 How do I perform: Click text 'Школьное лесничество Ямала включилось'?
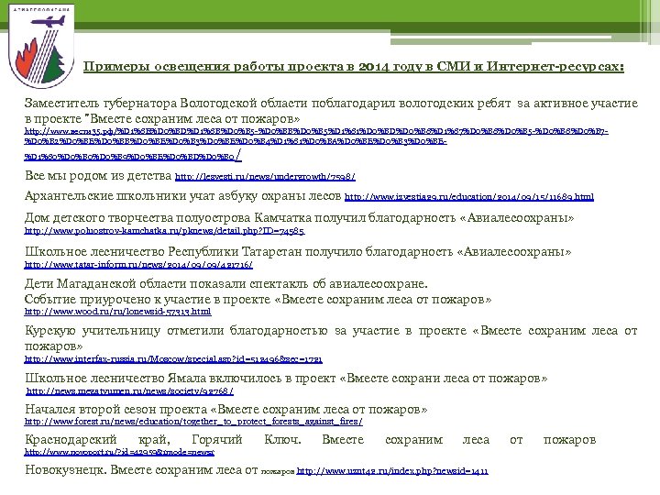[x=153, y=379]
